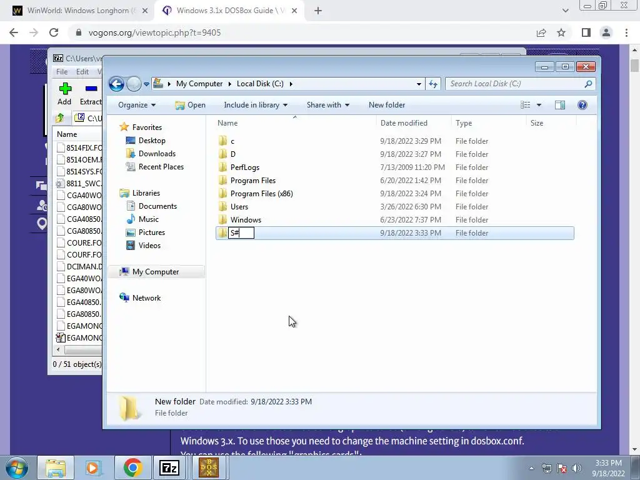Go back using Explorer's Back arrow
This screenshot has height=480, width=640.
pyautogui.click(x=116, y=84)
